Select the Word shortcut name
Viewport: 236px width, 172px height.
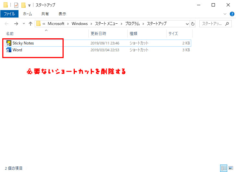click(x=17, y=50)
